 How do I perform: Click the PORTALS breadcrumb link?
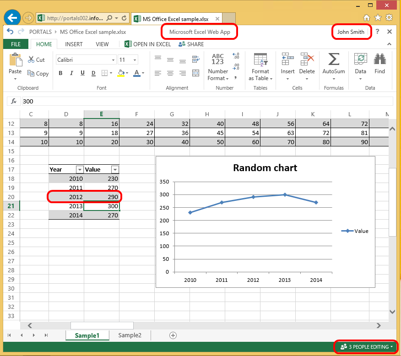coord(40,32)
